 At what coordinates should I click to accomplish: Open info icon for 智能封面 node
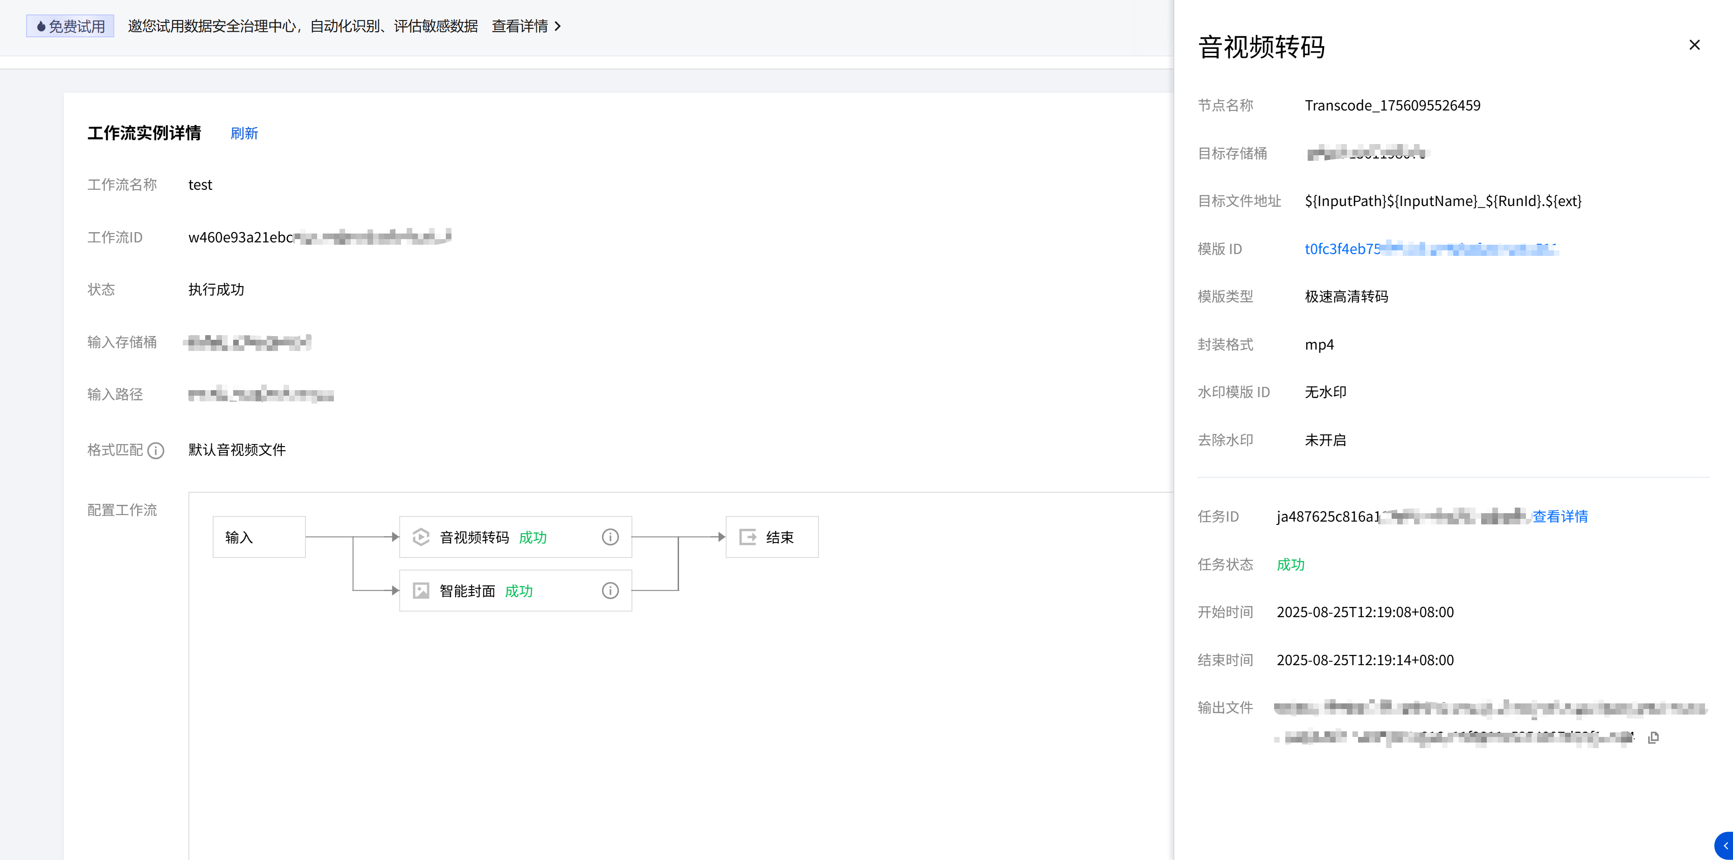[x=610, y=591]
